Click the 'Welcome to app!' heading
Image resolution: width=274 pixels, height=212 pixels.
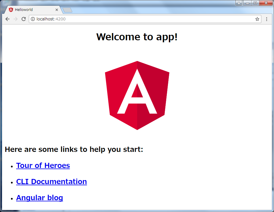click(137, 37)
